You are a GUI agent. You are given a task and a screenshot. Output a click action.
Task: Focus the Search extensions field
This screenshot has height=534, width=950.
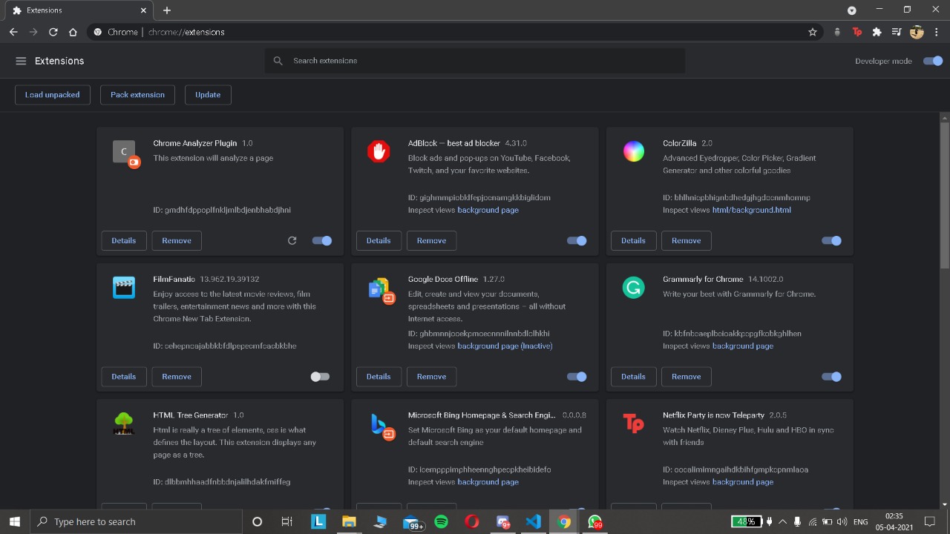click(475, 61)
